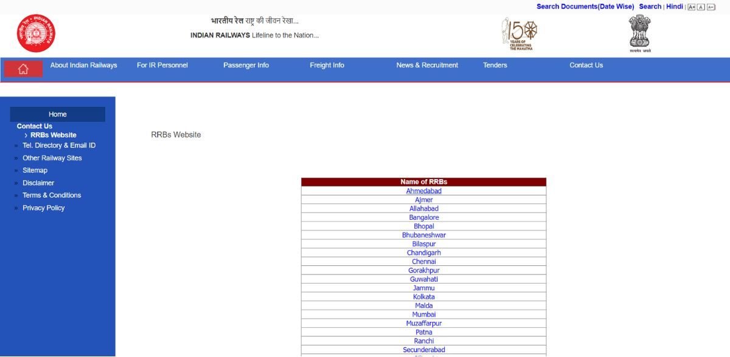This screenshot has width=730, height=357.
Task: Open the Ahmedabad RRB link
Action: click(x=424, y=191)
